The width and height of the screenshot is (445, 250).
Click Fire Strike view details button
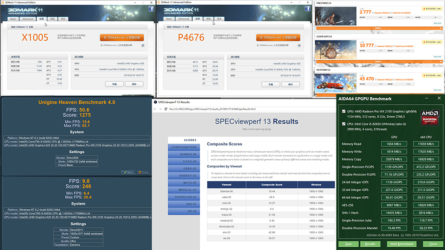[437, 23]
